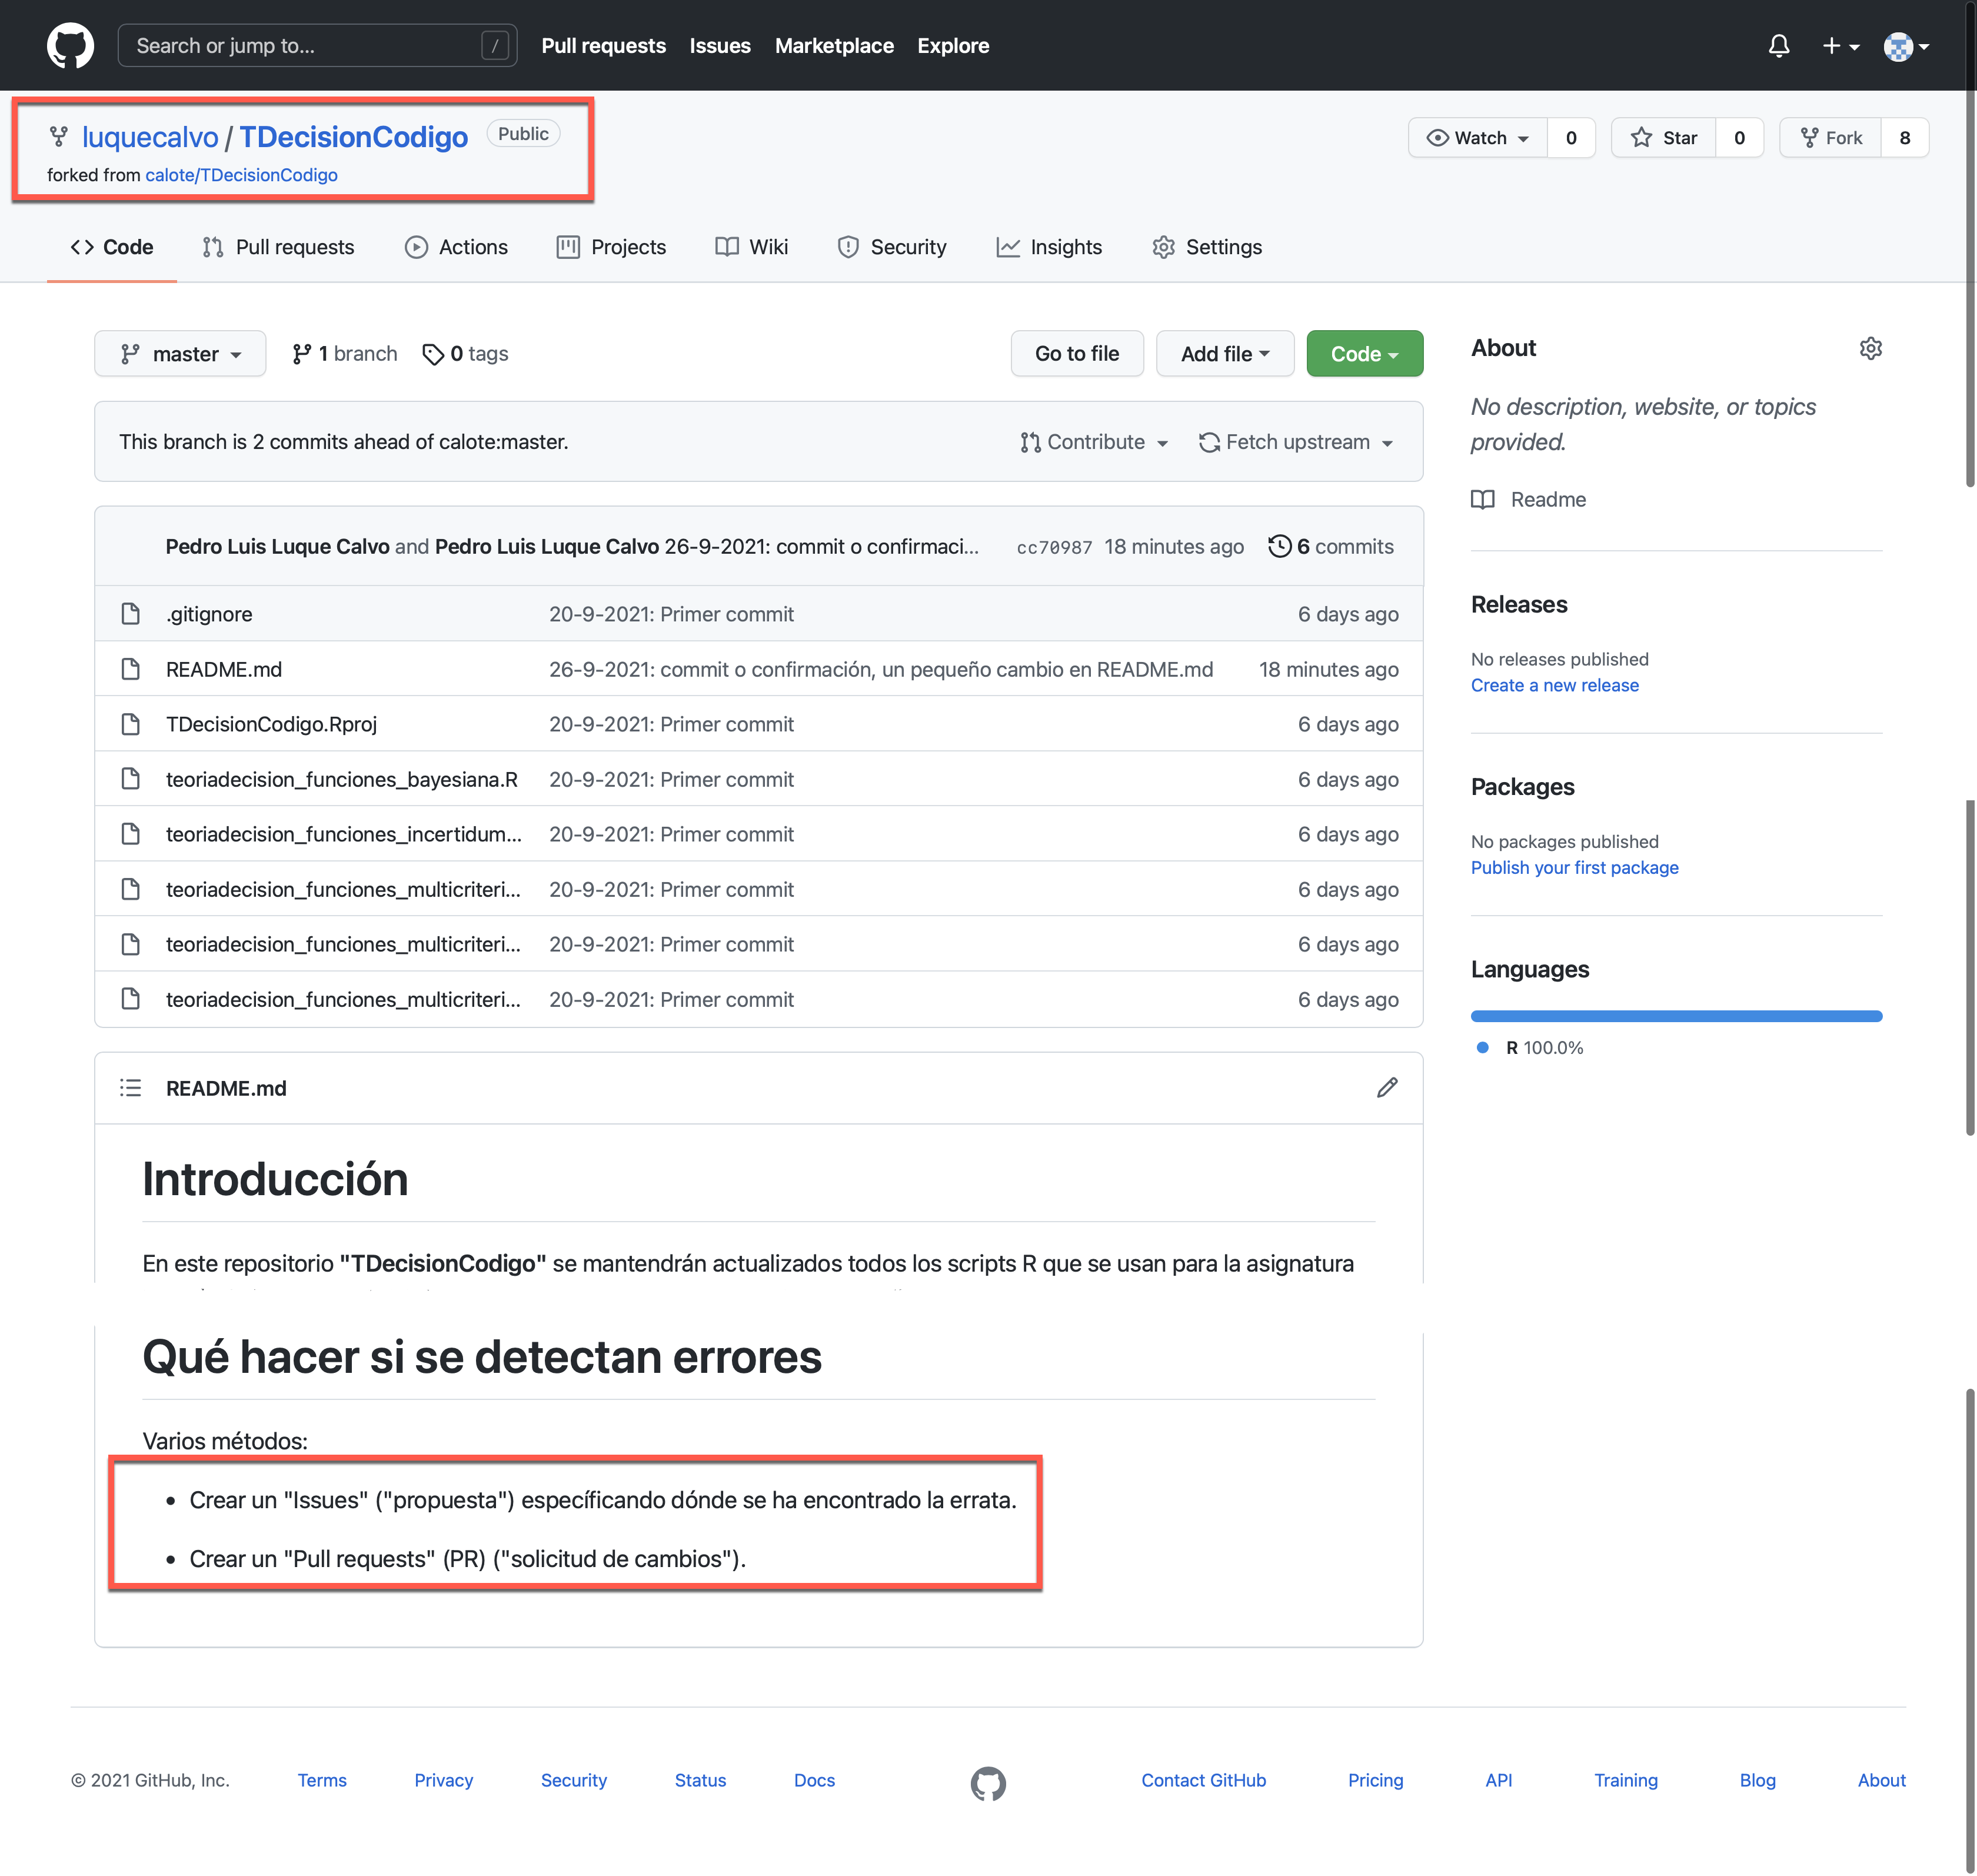This screenshot has width=1977, height=1876.
Task: Open the .gitignore file
Action: coord(209,614)
